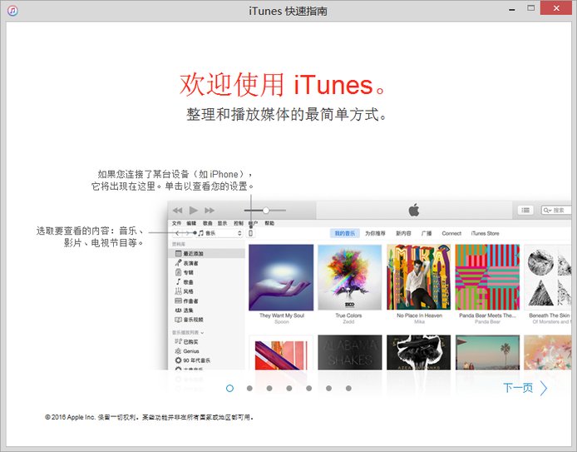Close the iTunes 快速指南 window

[556, 7]
